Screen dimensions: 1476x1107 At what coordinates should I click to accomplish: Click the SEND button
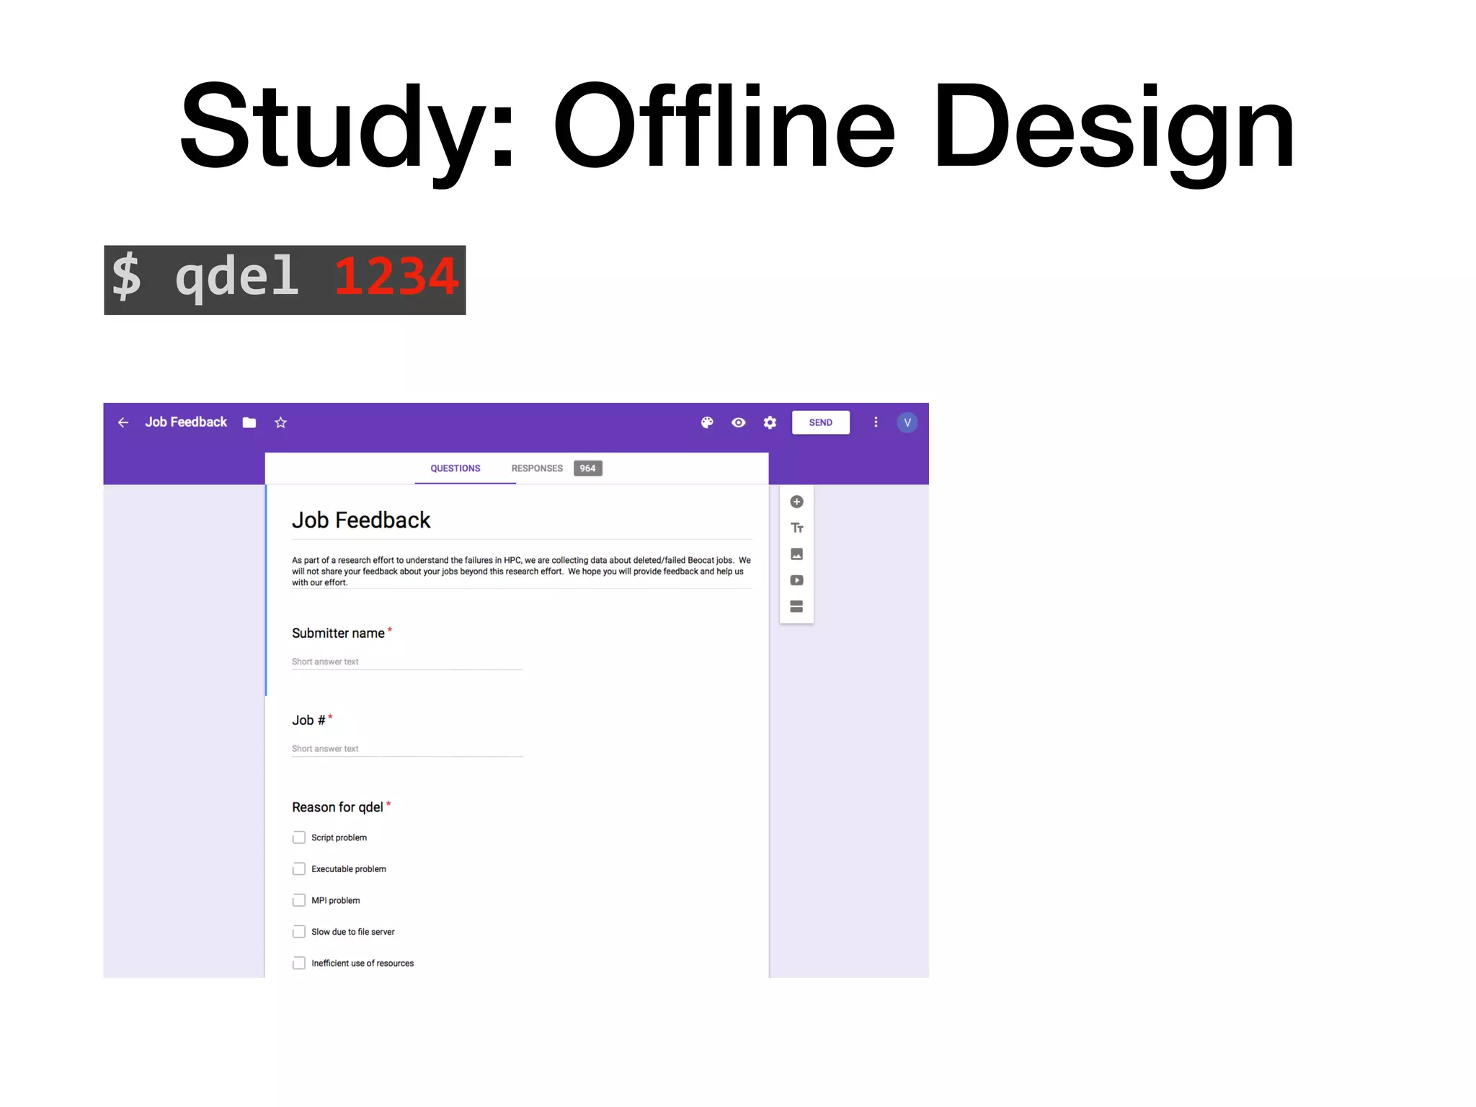point(820,422)
